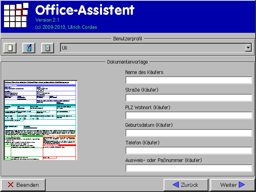Viewport: 256px width, 192px height.
Task: Focus the Telefon (Käufer) text box
Action: [x=188, y=150]
